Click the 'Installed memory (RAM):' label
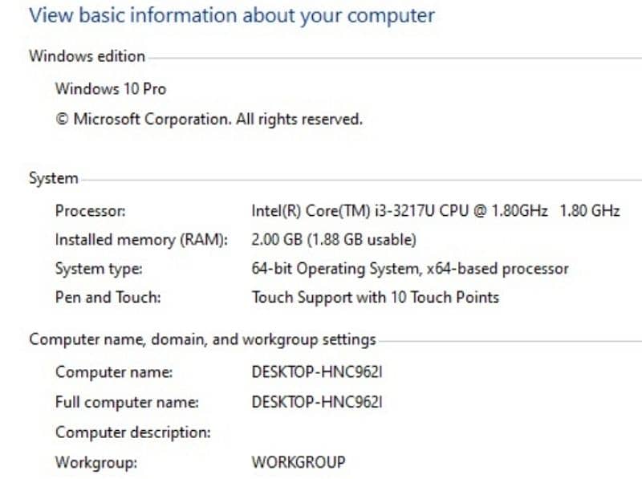The height and width of the screenshot is (479, 642). click(141, 240)
